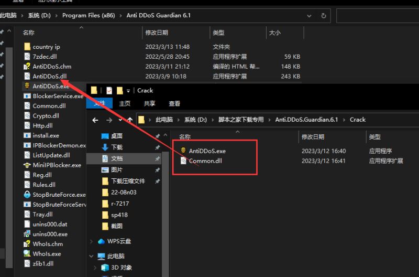The image size is (419, 277).
Task: Select the unins000.dat file
Action: coord(50,224)
